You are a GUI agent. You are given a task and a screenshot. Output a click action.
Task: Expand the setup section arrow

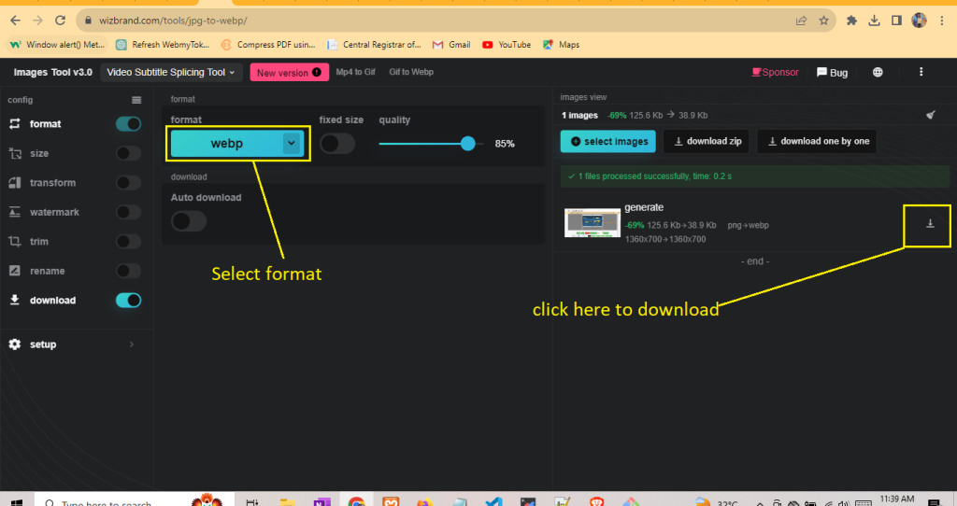[x=132, y=344]
